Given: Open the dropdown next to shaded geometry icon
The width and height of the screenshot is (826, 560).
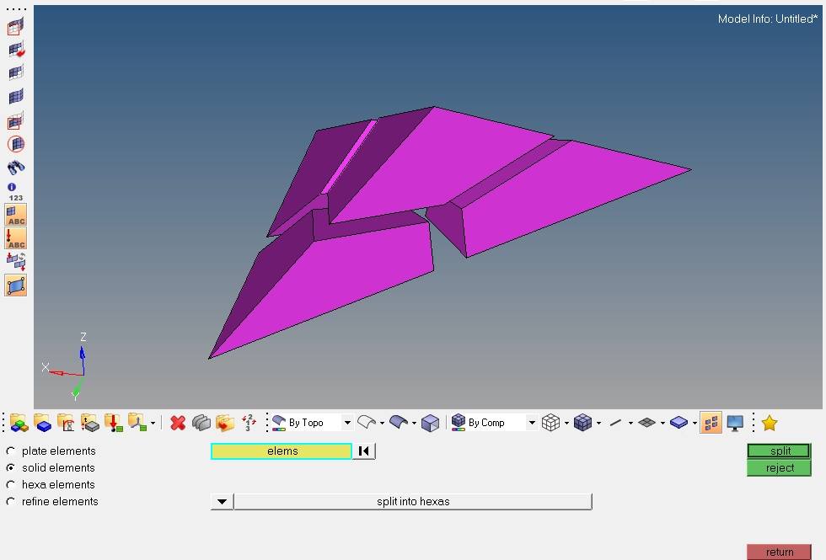Looking at the screenshot, I should [x=414, y=423].
